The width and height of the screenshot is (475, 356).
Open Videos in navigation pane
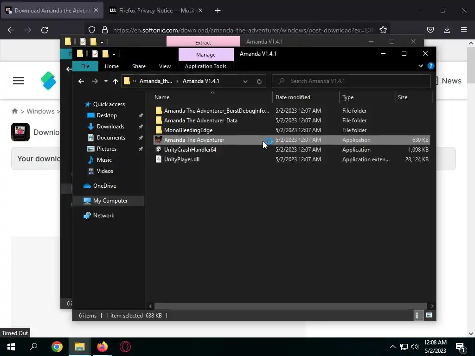pos(105,171)
